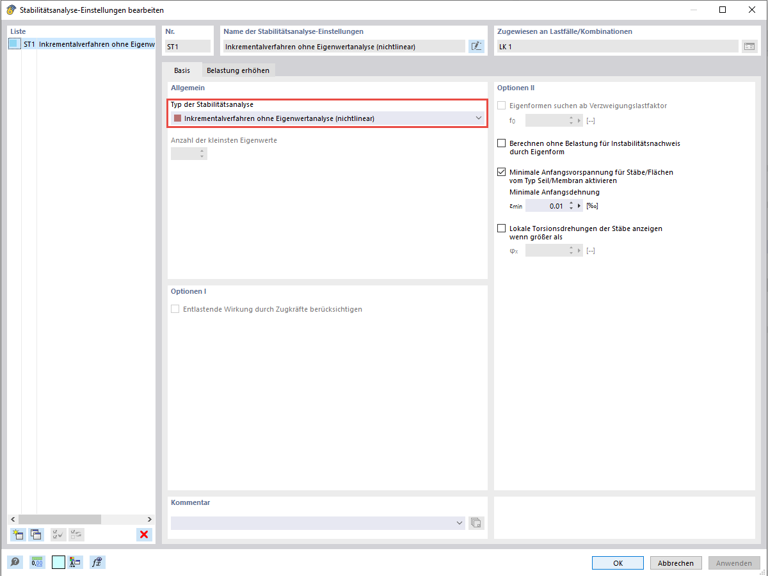Switch to the Belastung erhöhen tab
The image size is (768, 576).
(238, 70)
